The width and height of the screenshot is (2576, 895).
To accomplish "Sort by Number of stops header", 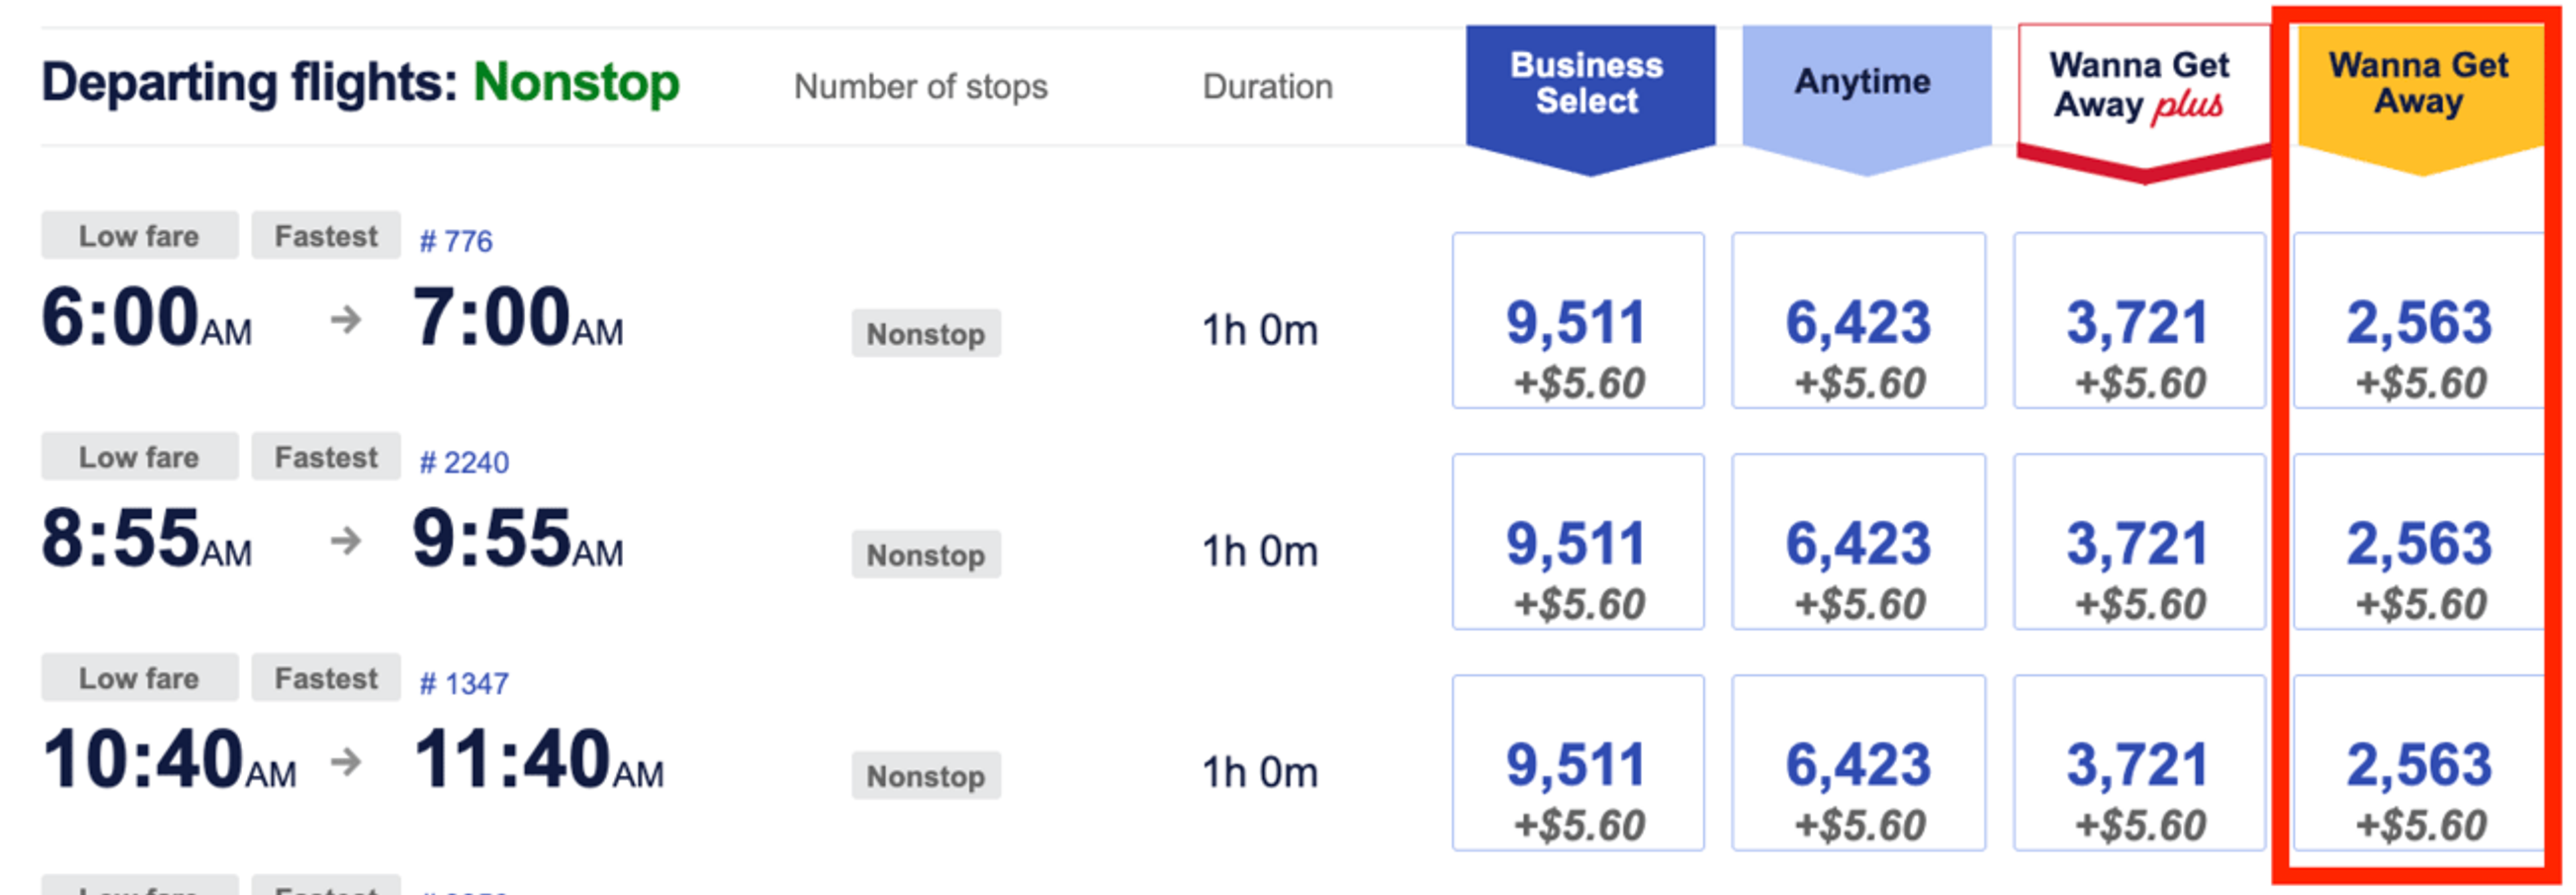I will 921,87.
